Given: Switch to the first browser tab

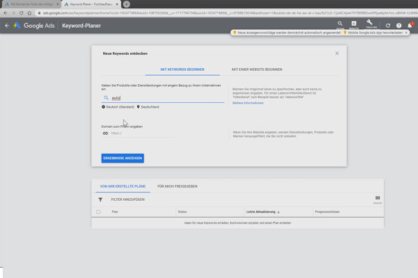Looking at the screenshot, I should coord(31,4).
